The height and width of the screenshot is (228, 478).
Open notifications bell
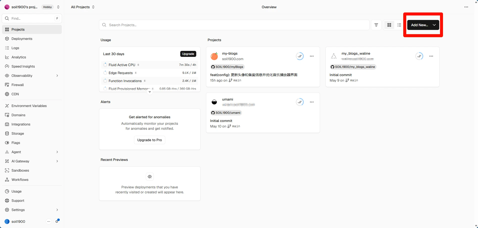tap(57, 222)
